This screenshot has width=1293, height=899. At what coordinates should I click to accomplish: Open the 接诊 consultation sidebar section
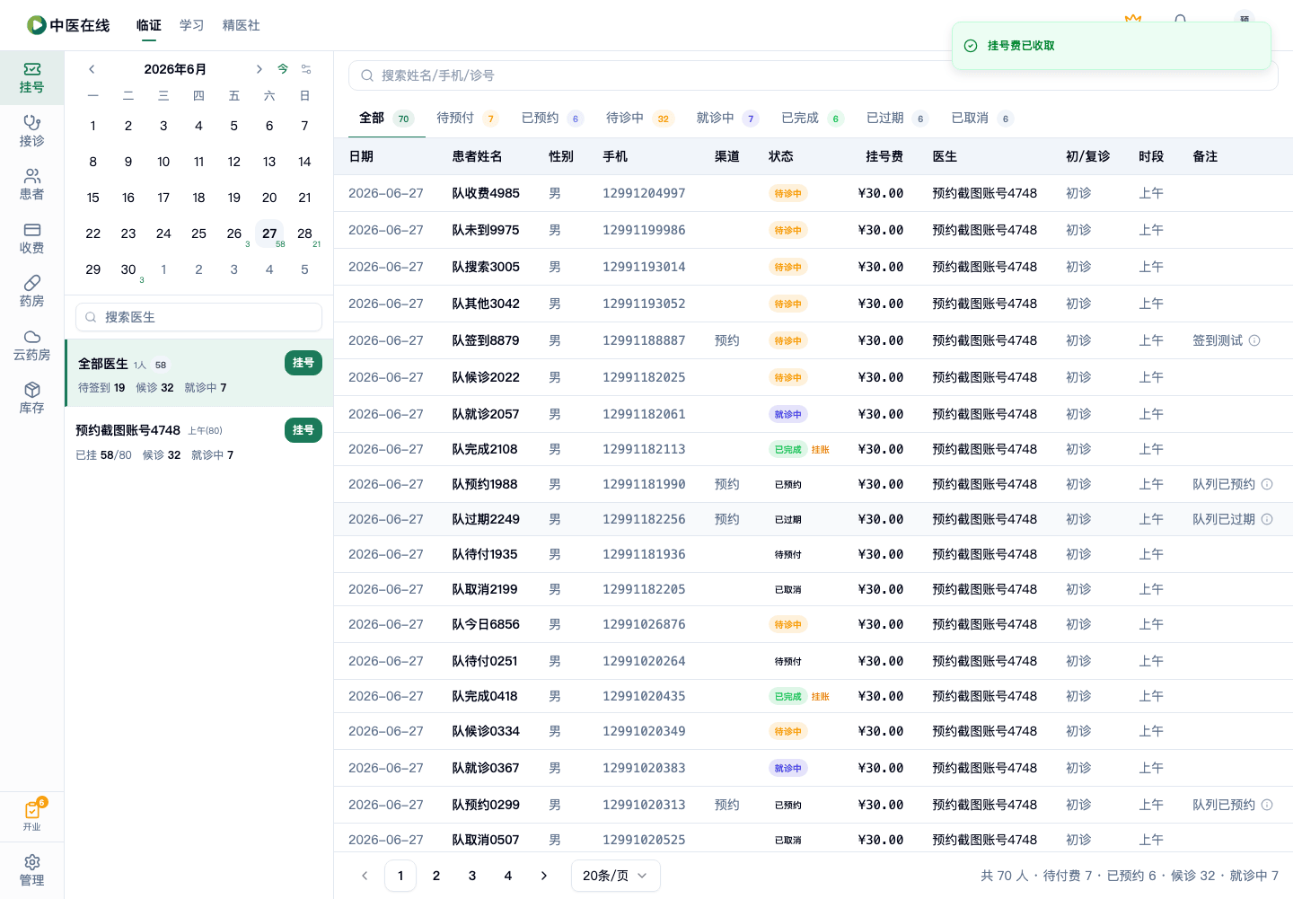(31, 131)
